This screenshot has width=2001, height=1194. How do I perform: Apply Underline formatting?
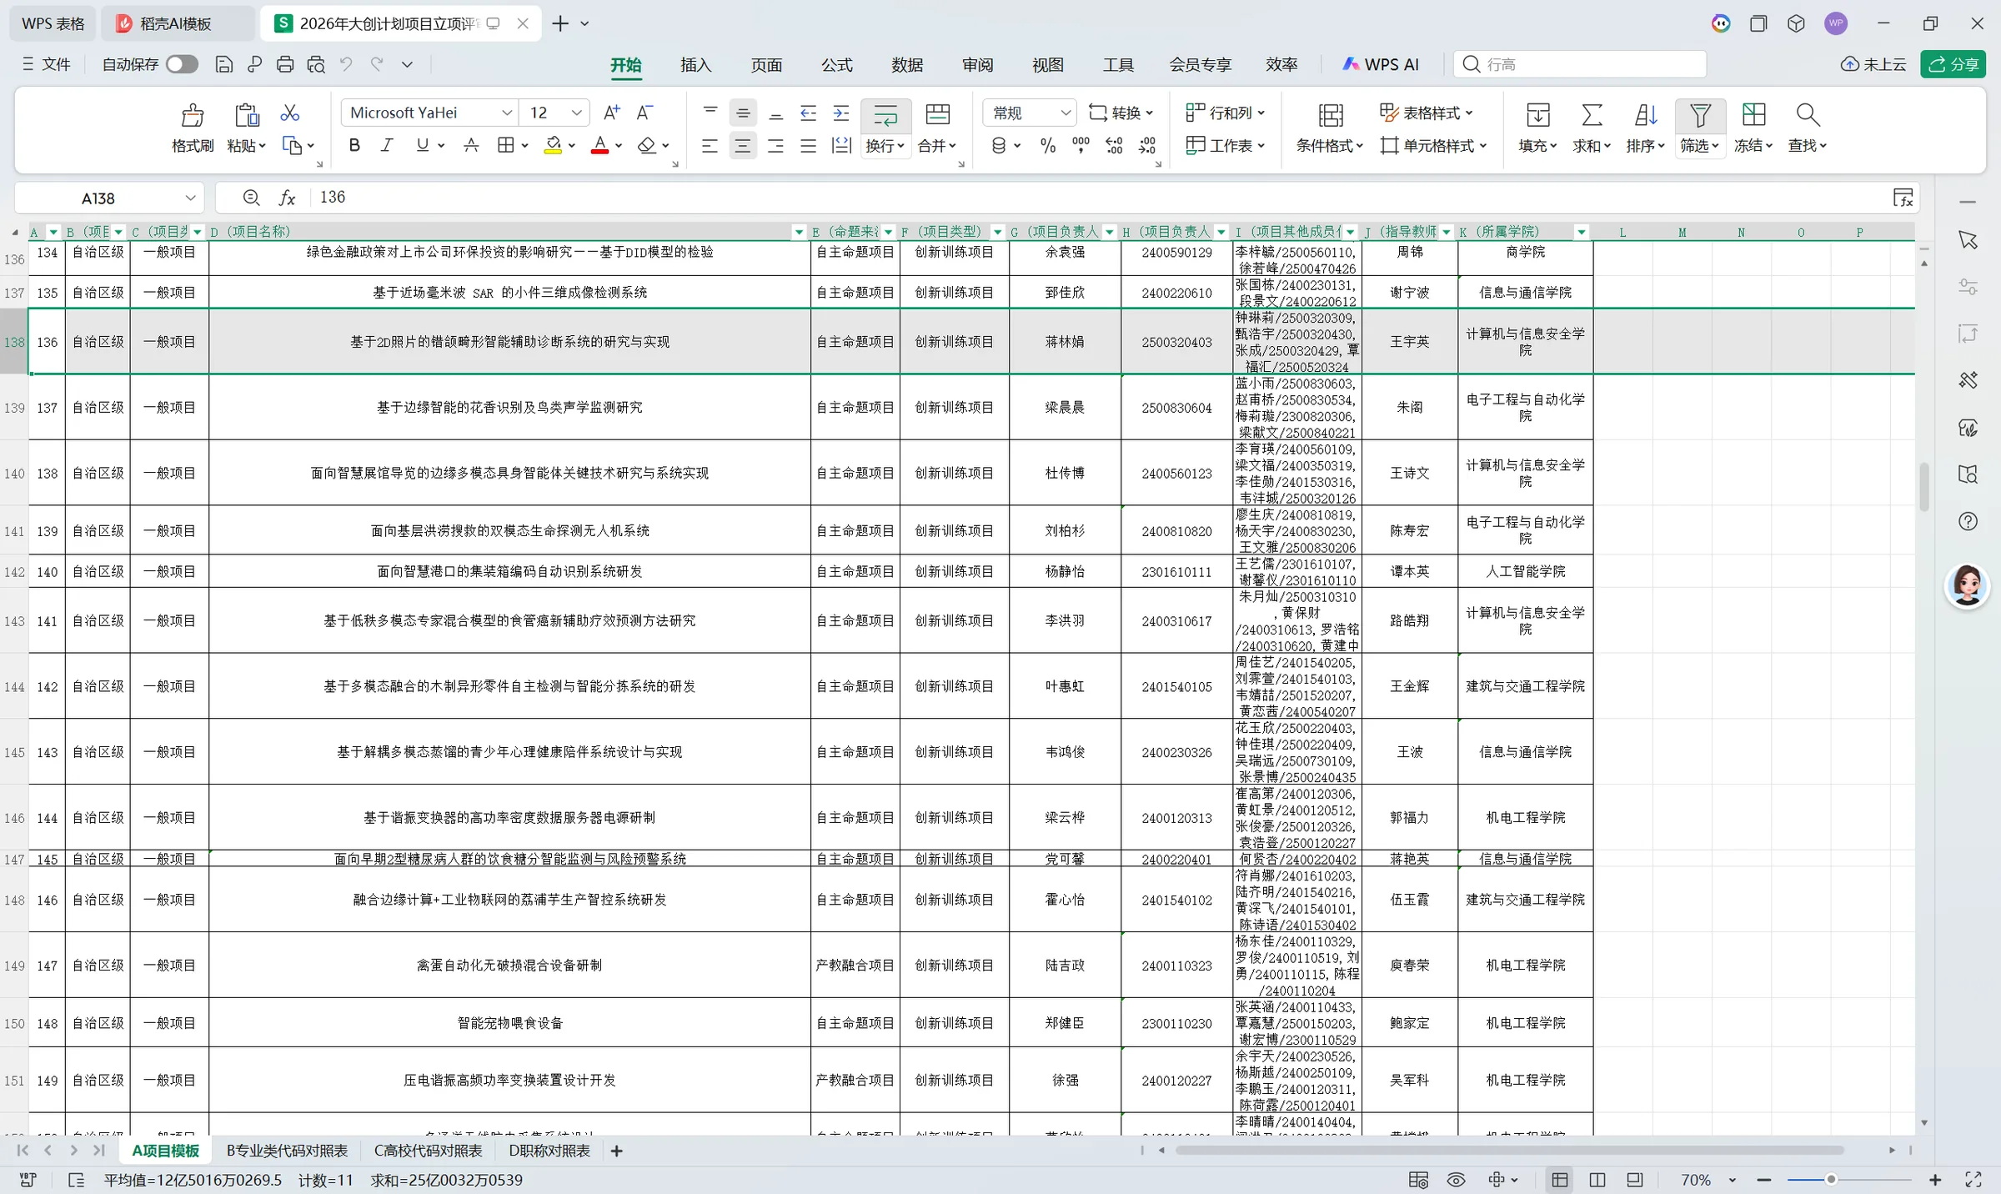click(x=422, y=146)
